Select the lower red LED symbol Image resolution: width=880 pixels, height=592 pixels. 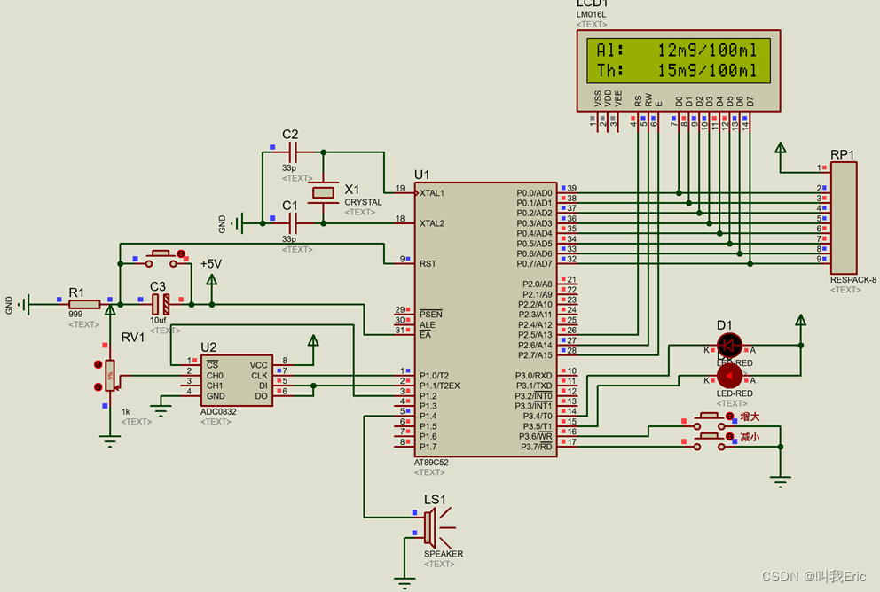[729, 376]
